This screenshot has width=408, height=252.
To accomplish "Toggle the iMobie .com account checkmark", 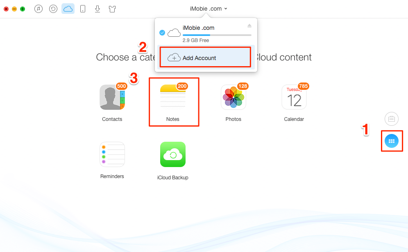I will [x=162, y=33].
